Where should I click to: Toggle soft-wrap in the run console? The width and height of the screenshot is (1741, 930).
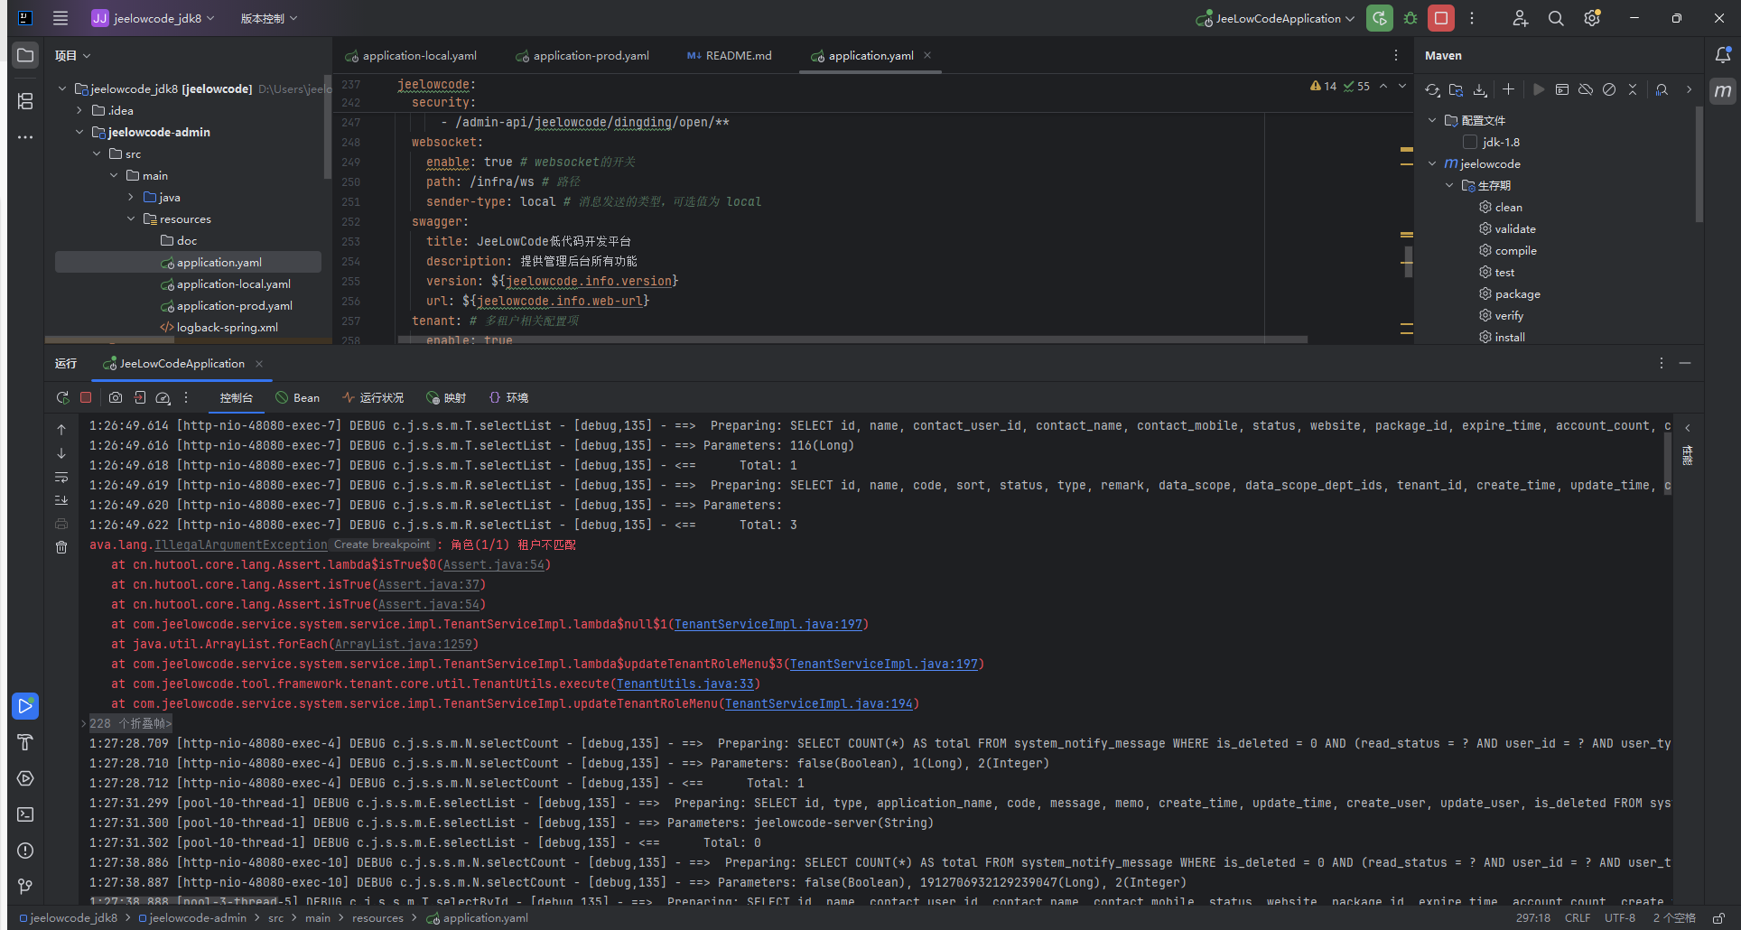61,477
